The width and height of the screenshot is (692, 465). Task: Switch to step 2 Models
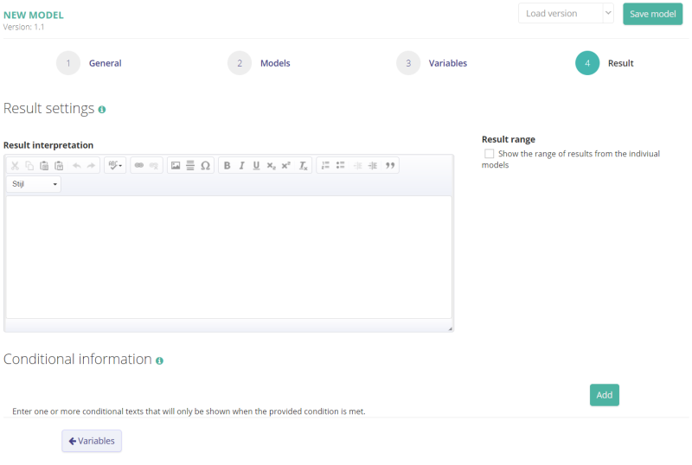point(240,63)
